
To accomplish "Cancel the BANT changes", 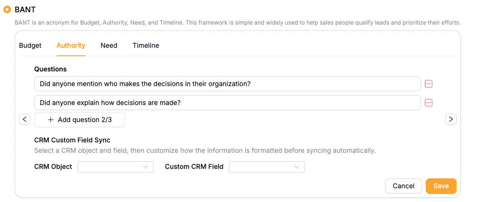I will [404, 186].
